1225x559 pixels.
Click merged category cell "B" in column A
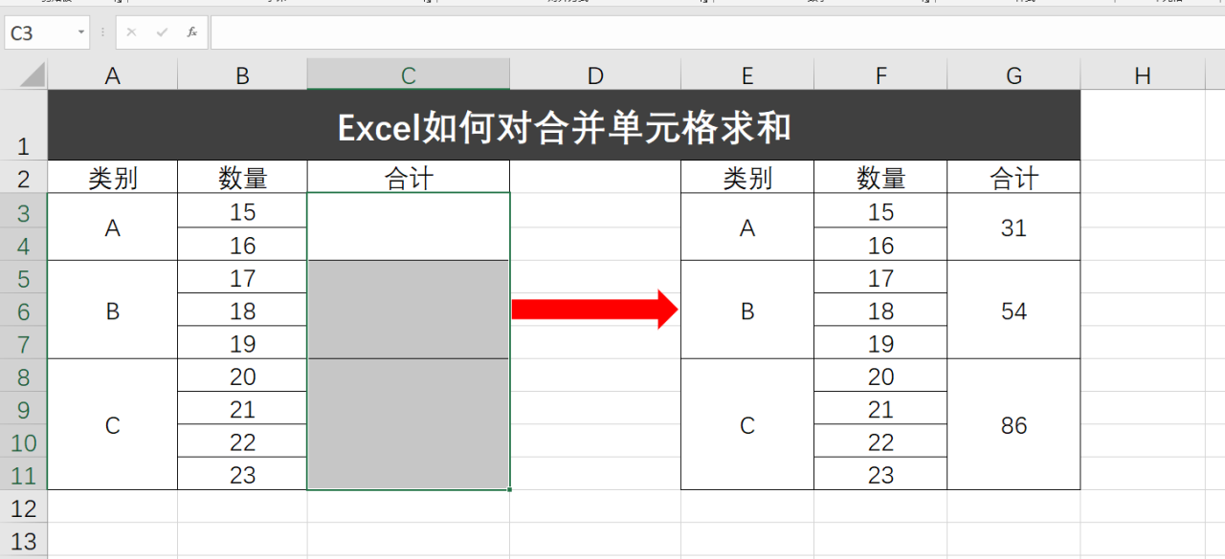click(x=113, y=311)
